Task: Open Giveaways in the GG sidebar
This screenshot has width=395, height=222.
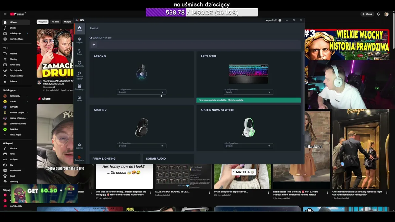Action: pyautogui.click(x=79, y=87)
